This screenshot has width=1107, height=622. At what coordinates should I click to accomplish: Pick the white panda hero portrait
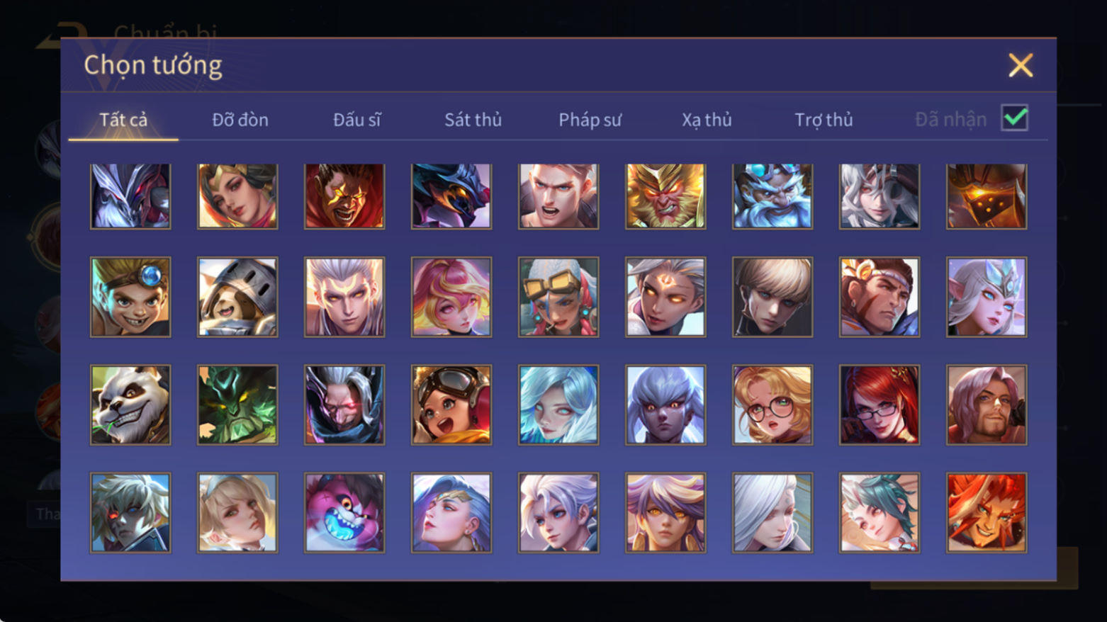(130, 405)
